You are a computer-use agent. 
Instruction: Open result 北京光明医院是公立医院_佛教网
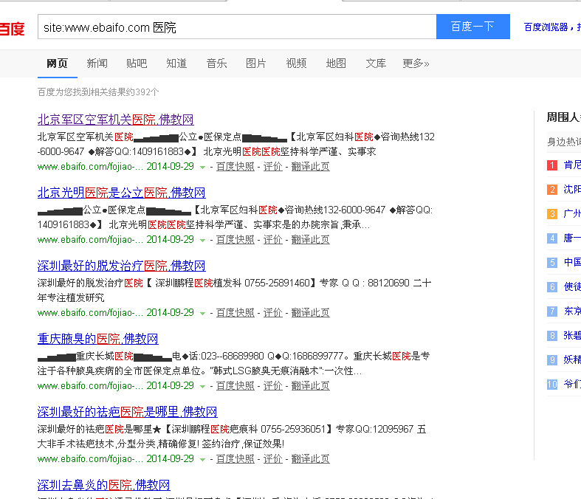click(122, 193)
